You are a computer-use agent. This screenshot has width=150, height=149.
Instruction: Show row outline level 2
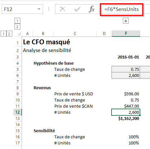tap(9, 34)
